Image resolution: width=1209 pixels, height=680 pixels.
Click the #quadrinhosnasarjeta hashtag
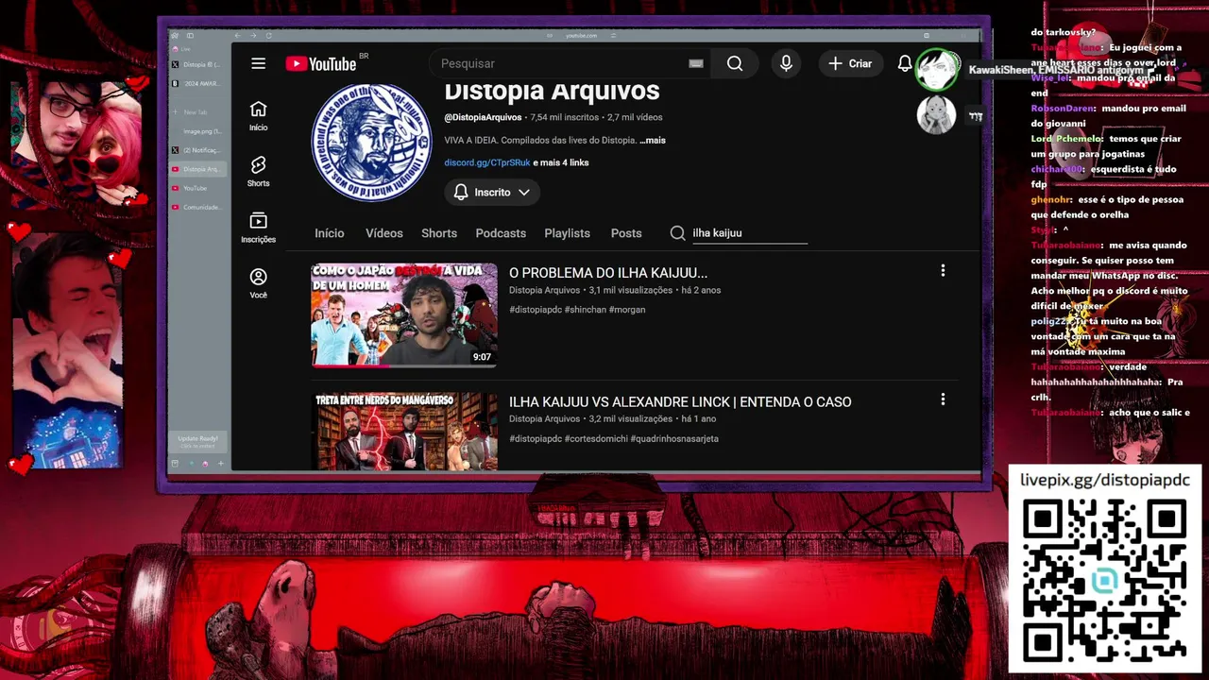[x=674, y=438]
